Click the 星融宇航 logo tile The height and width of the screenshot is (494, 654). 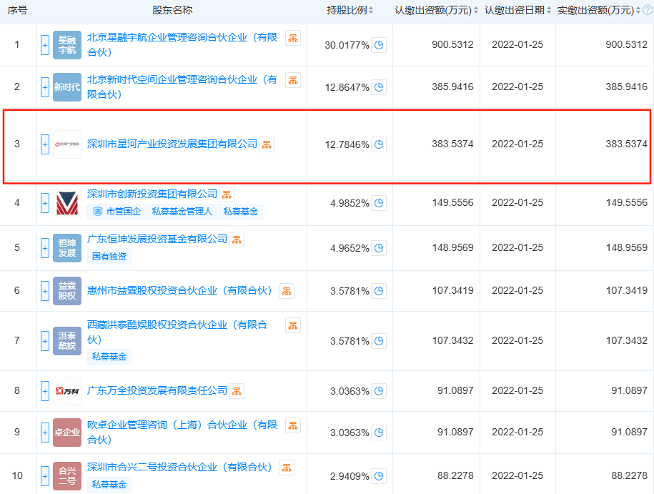click(67, 45)
